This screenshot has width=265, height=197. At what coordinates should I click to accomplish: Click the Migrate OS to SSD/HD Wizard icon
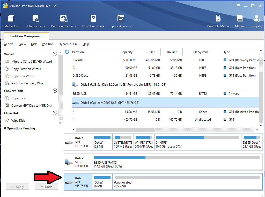tap(7, 62)
